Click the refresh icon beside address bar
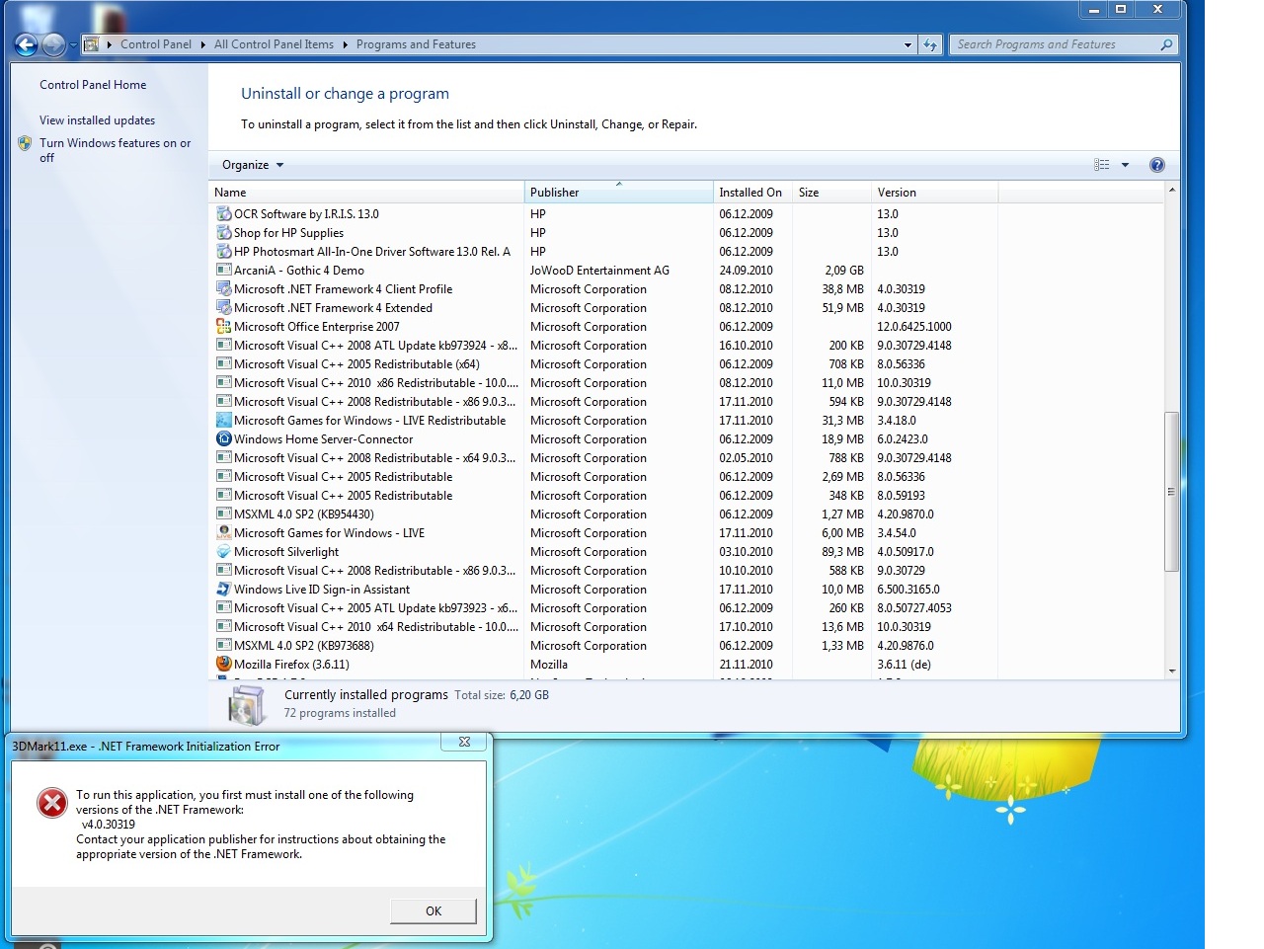This screenshot has width=1264, height=949. [x=930, y=44]
